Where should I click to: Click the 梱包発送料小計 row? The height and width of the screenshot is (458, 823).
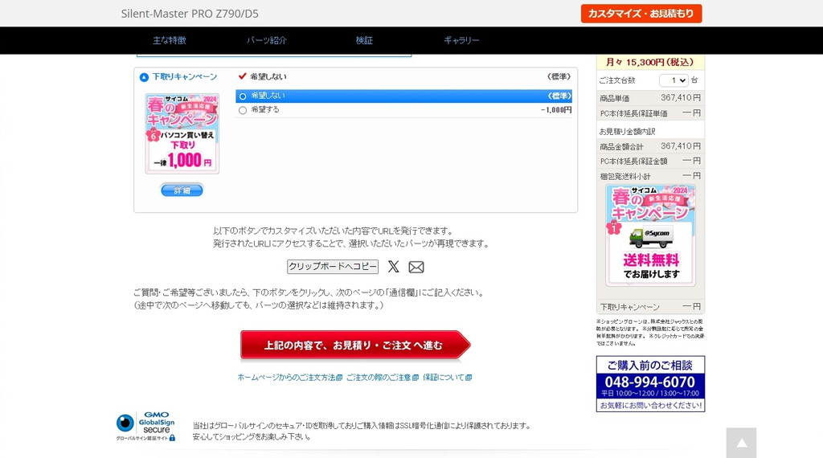tap(650, 176)
